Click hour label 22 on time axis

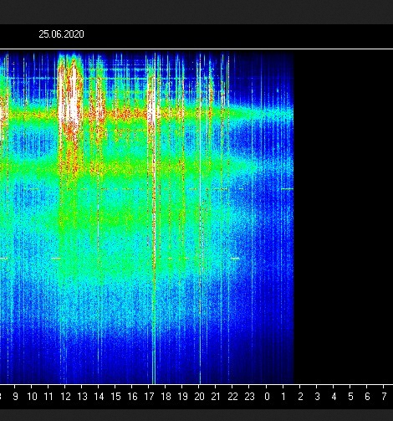[233, 396]
